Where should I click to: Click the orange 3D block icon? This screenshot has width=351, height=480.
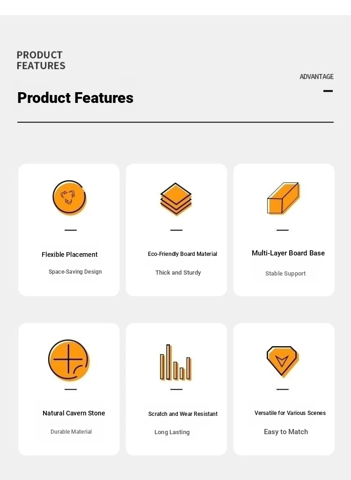pos(283,198)
